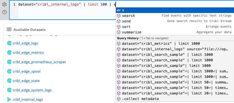Image resolution: width=234 pixels, height=103 pixels.
Task: Click the Available Datasets table icon
Action: [9, 29]
